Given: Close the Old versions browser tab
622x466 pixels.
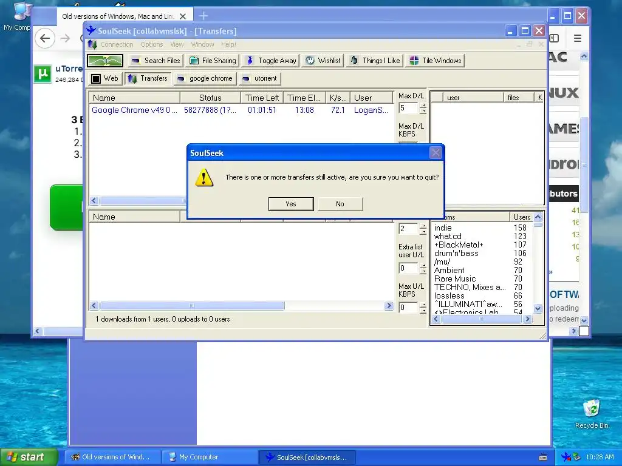Looking at the screenshot, I should [x=182, y=16].
